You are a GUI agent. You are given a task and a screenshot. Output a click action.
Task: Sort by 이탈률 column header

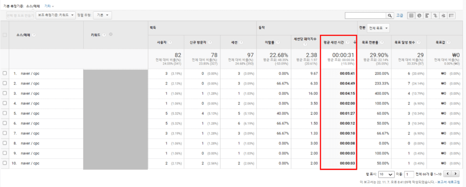(x=270, y=42)
